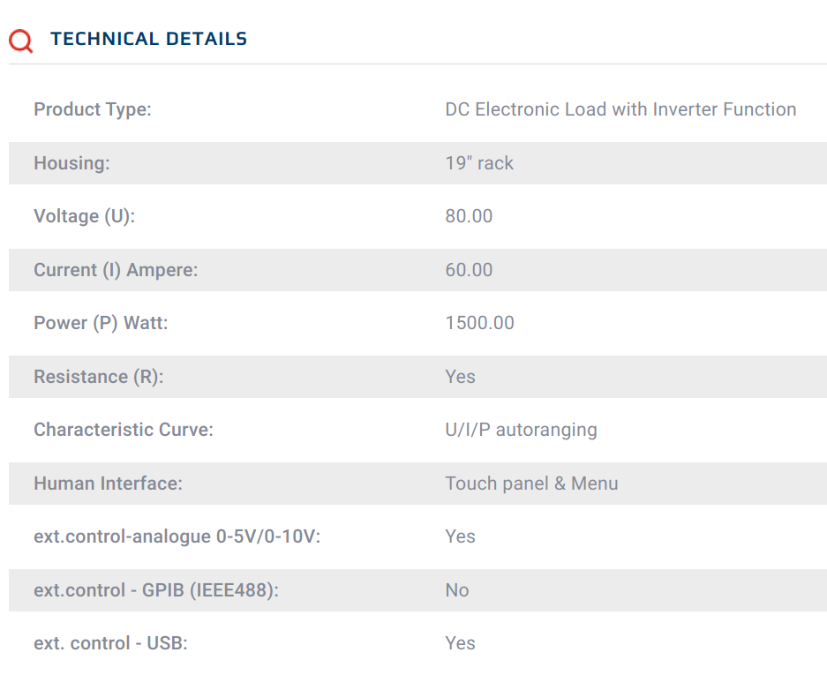Click the Touch panel & Menu value

[531, 484]
